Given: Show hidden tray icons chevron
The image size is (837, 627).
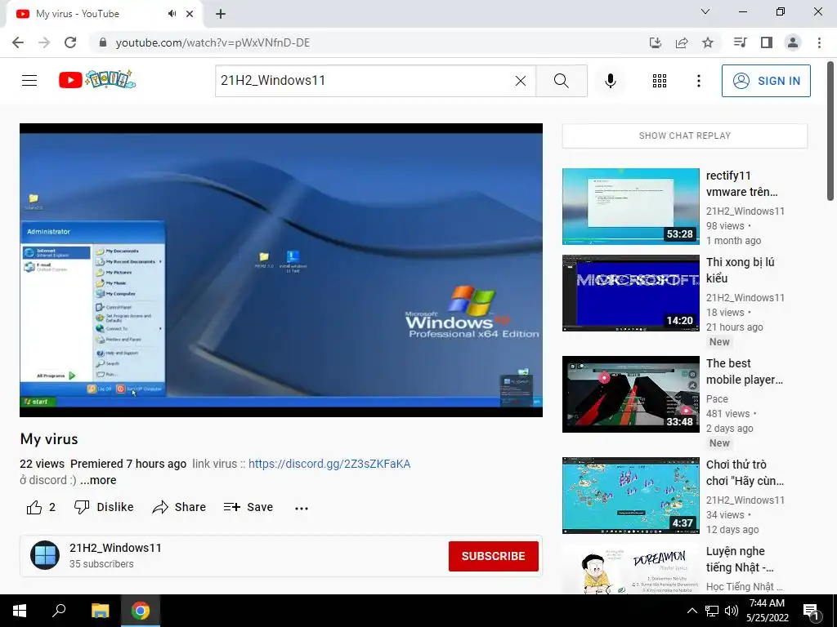Looking at the screenshot, I should 692,611.
